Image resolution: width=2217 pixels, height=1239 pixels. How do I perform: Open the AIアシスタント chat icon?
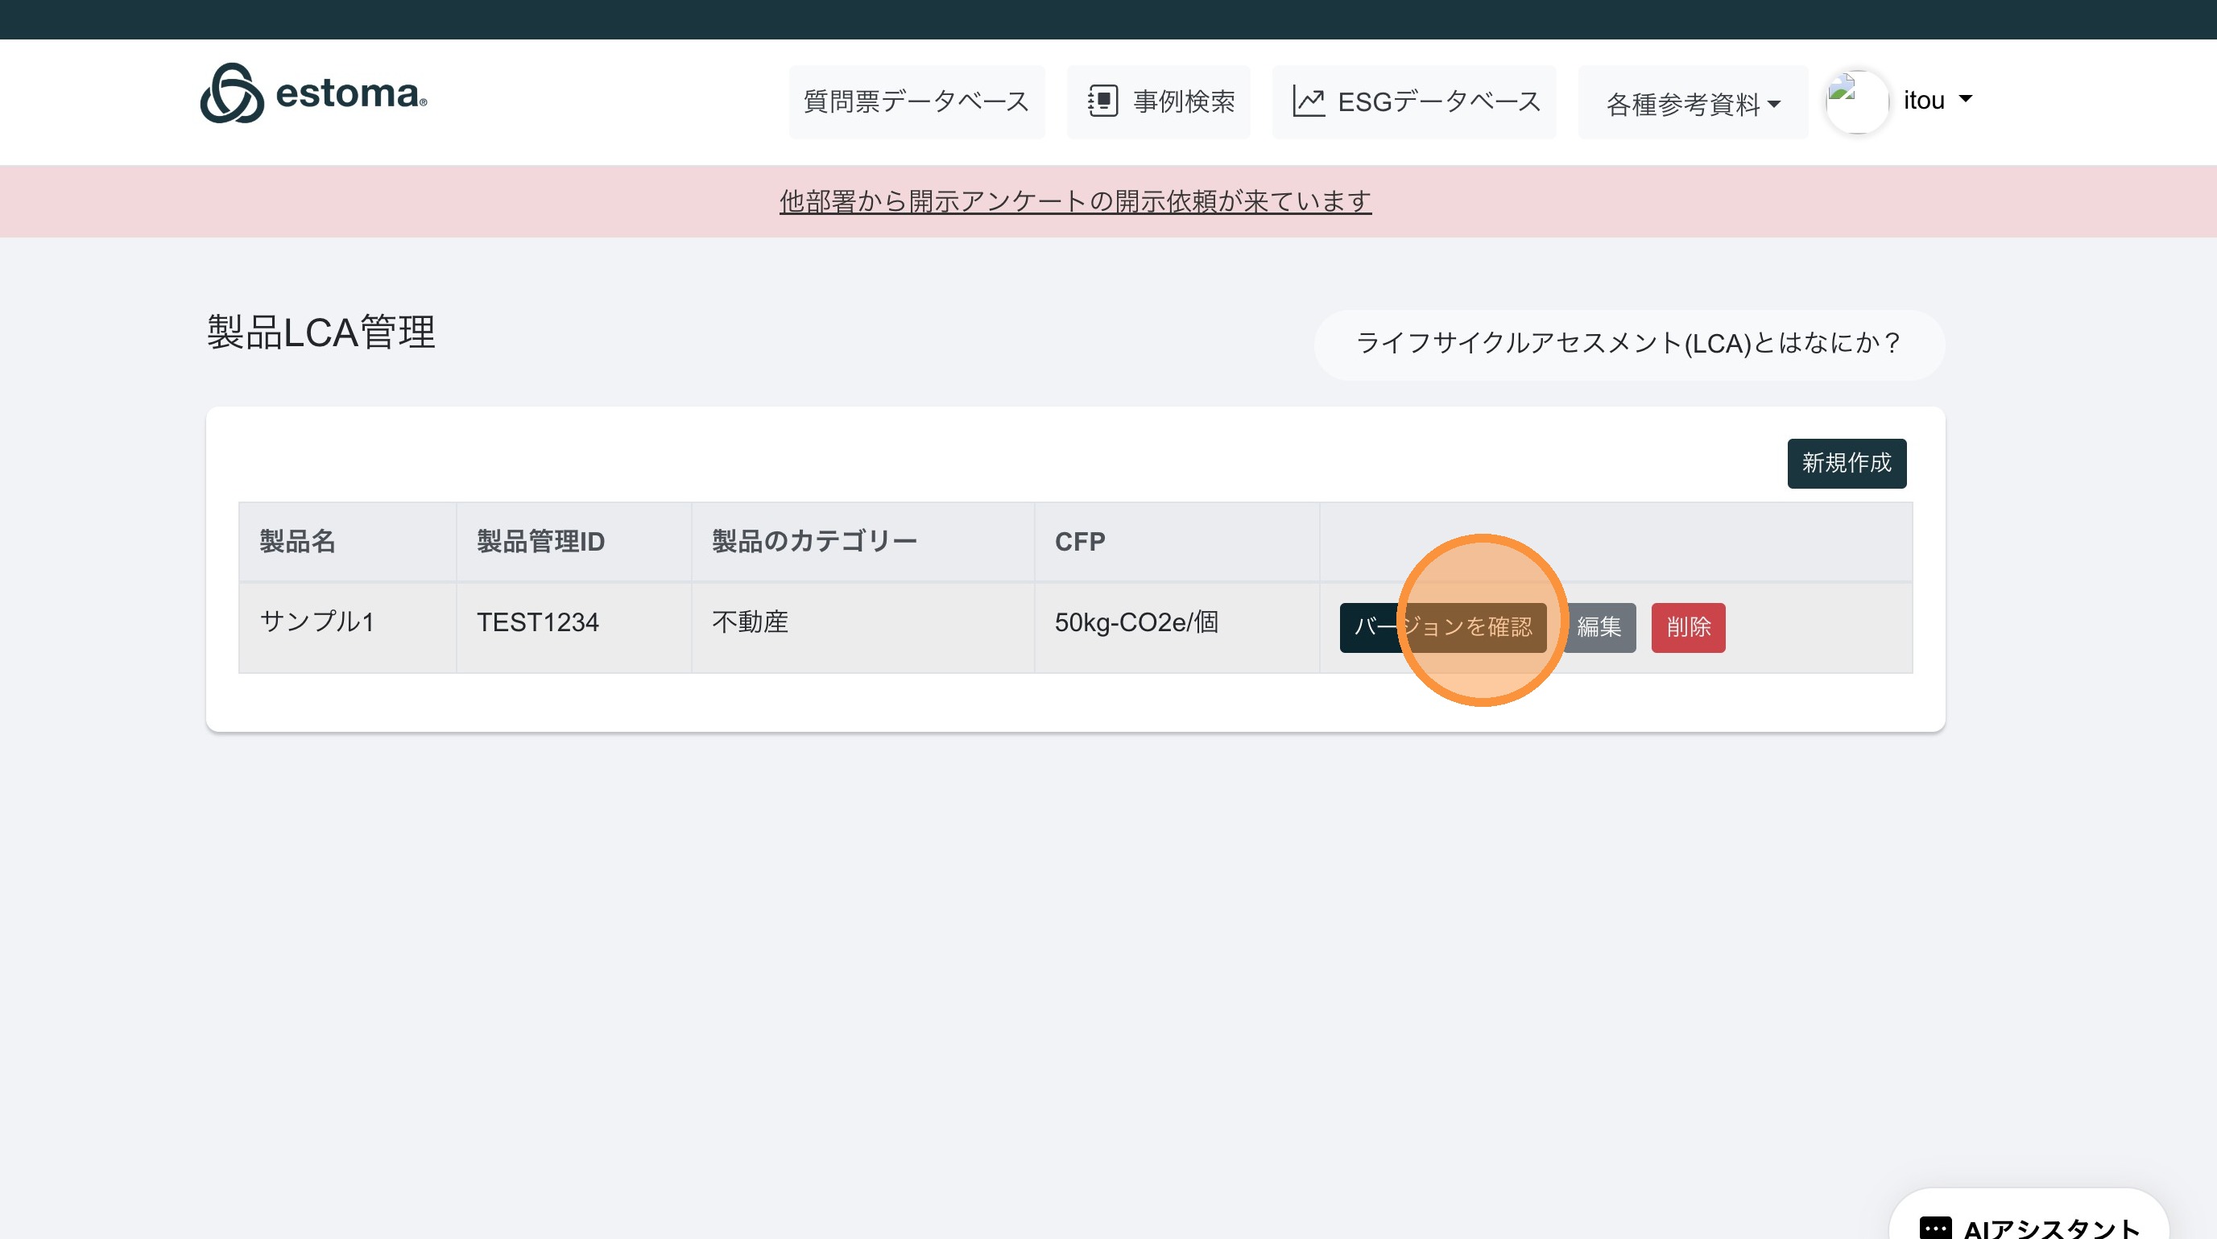coord(1936,1228)
